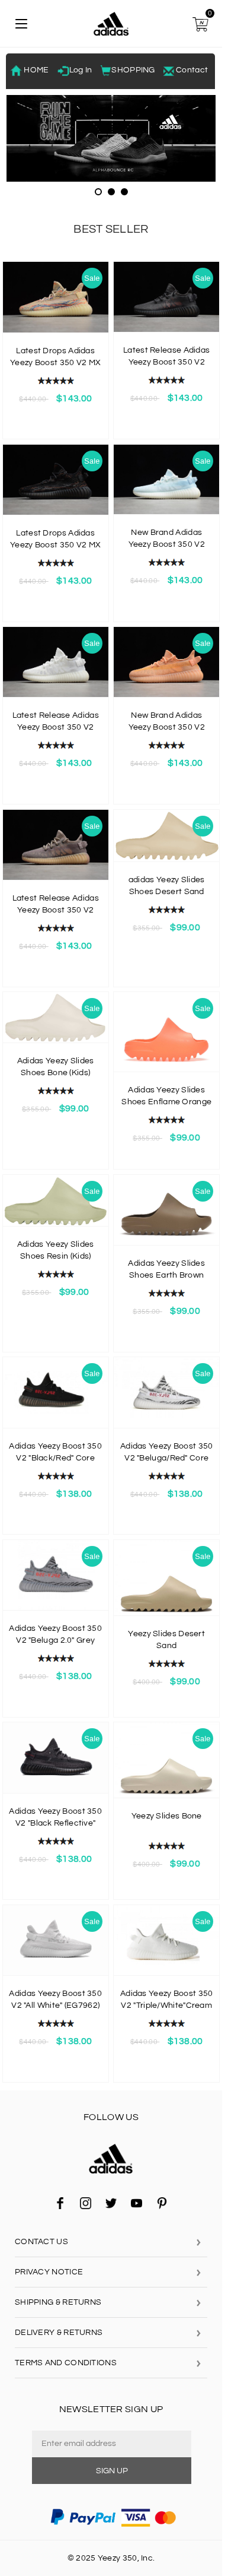
Task: Select the first carousel slide dot
Action: point(98,191)
